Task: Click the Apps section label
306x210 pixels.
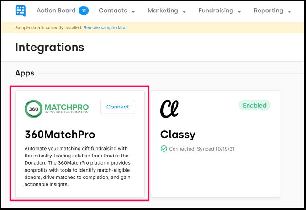Action: click(24, 73)
